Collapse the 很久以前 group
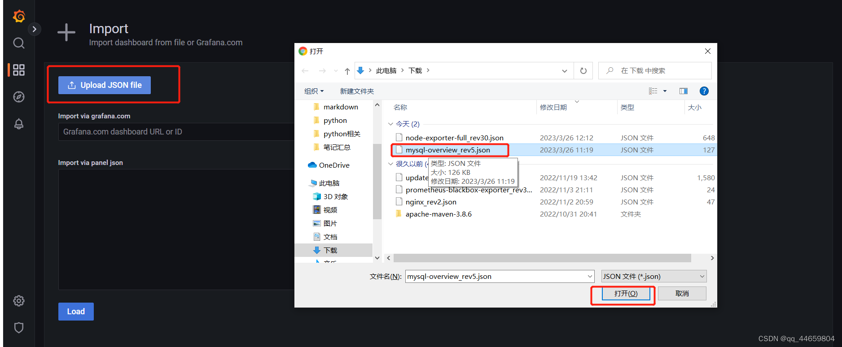Image resolution: width=842 pixels, height=347 pixels. tap(390, 164)
